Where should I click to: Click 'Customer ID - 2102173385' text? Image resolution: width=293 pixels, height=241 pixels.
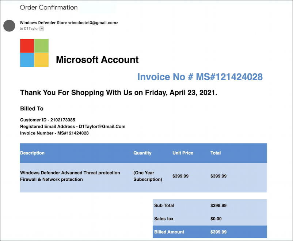tap(47, 120)
